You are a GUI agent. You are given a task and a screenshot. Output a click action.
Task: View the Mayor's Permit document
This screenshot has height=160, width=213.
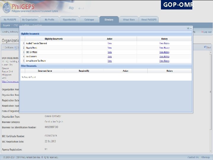tap(109, 48)
